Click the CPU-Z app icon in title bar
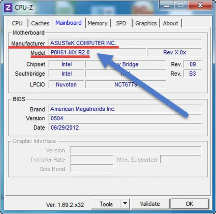The width and height of the screenshot is (216, 214). [x=8, y=8]
